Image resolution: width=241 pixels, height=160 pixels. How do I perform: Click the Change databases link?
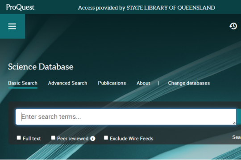pyautogui.click(x=189, y=83)
